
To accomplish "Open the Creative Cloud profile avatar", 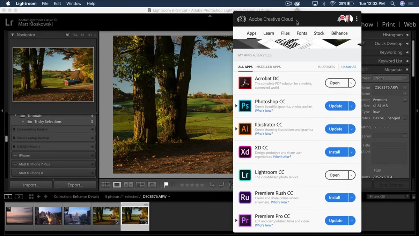I will click(348, 19).
